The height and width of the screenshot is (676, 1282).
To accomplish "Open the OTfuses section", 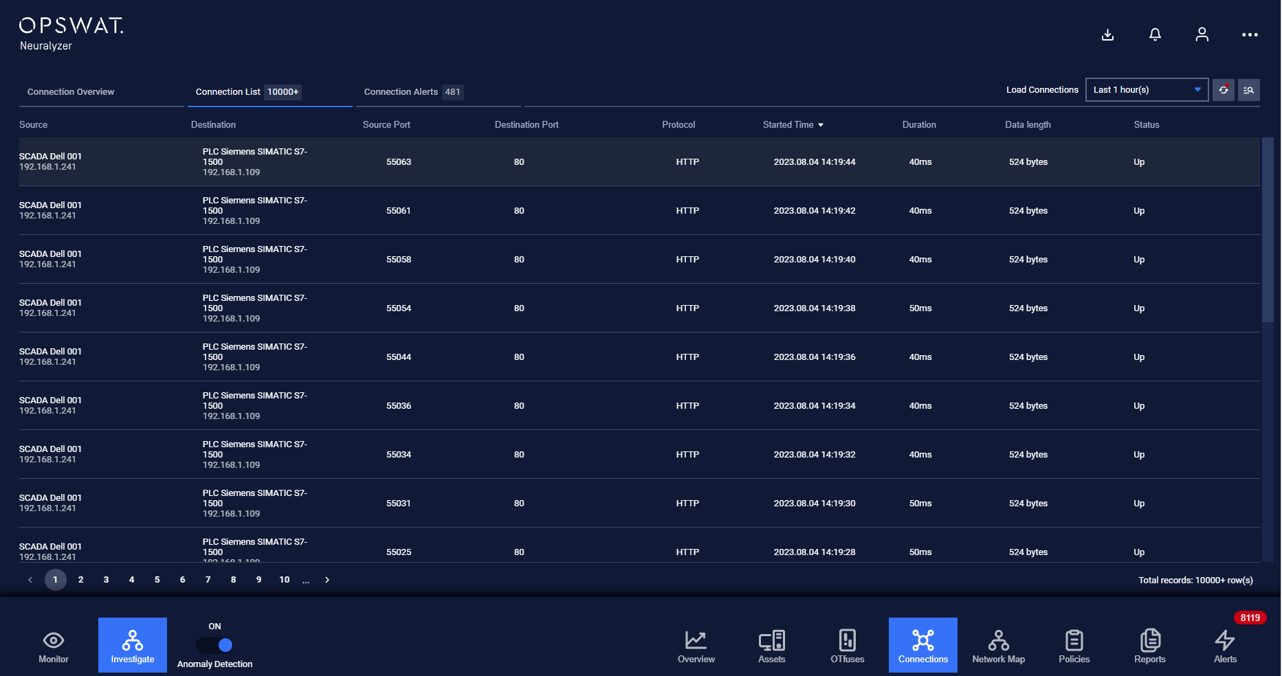I will click(848, 645).
